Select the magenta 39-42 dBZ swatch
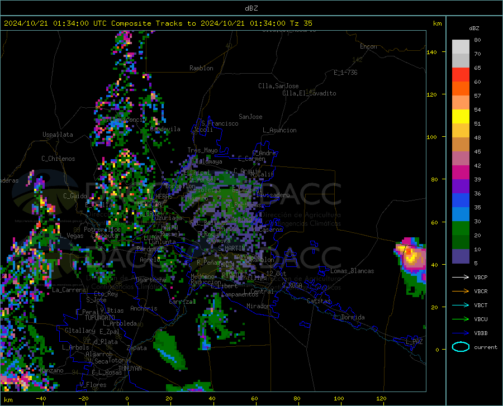 (x=461, y=173)
